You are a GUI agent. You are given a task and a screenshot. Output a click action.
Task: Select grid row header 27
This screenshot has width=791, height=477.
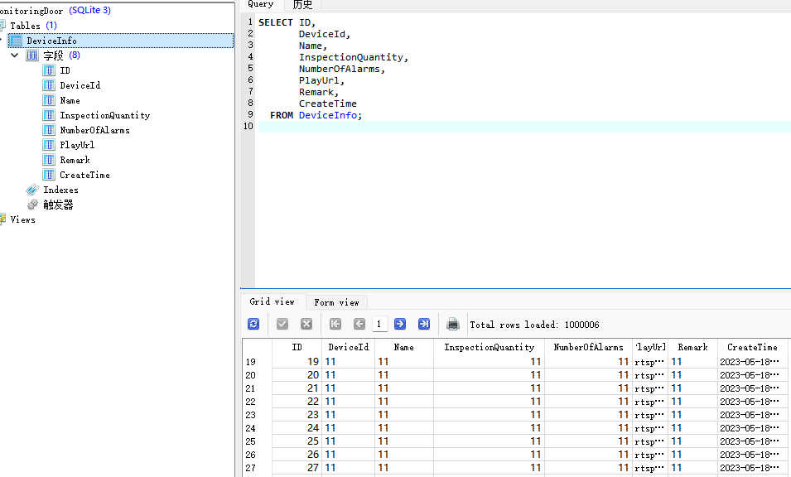click(258, 467)
